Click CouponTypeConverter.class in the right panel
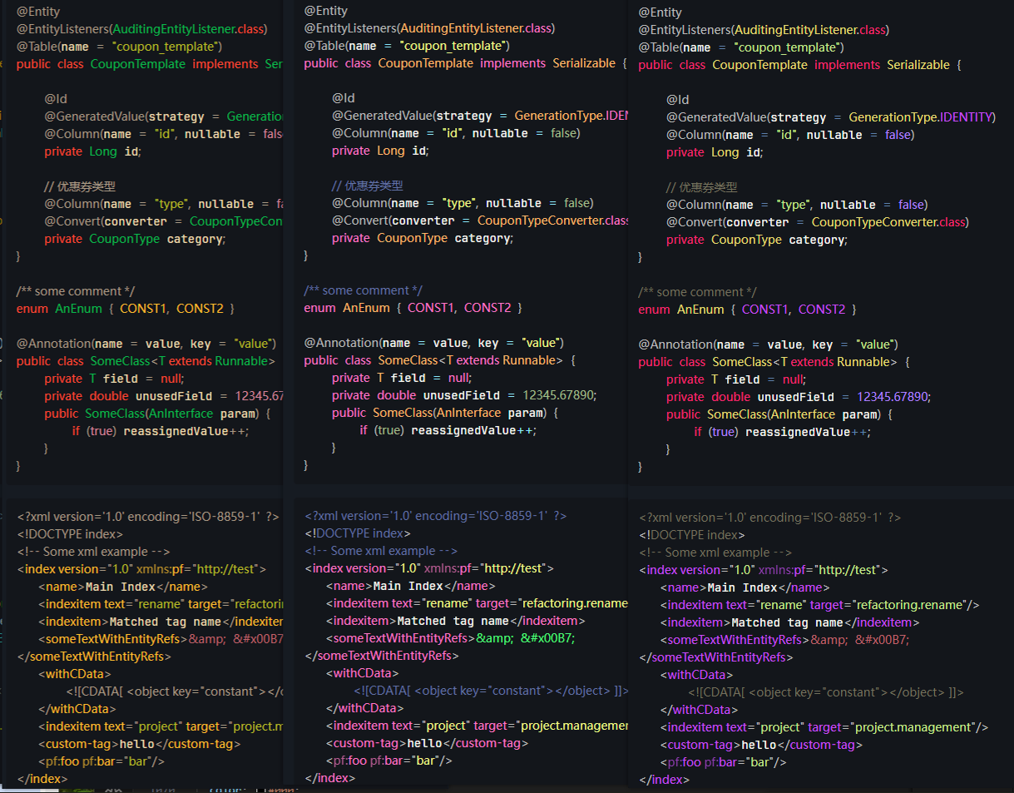 889,222
